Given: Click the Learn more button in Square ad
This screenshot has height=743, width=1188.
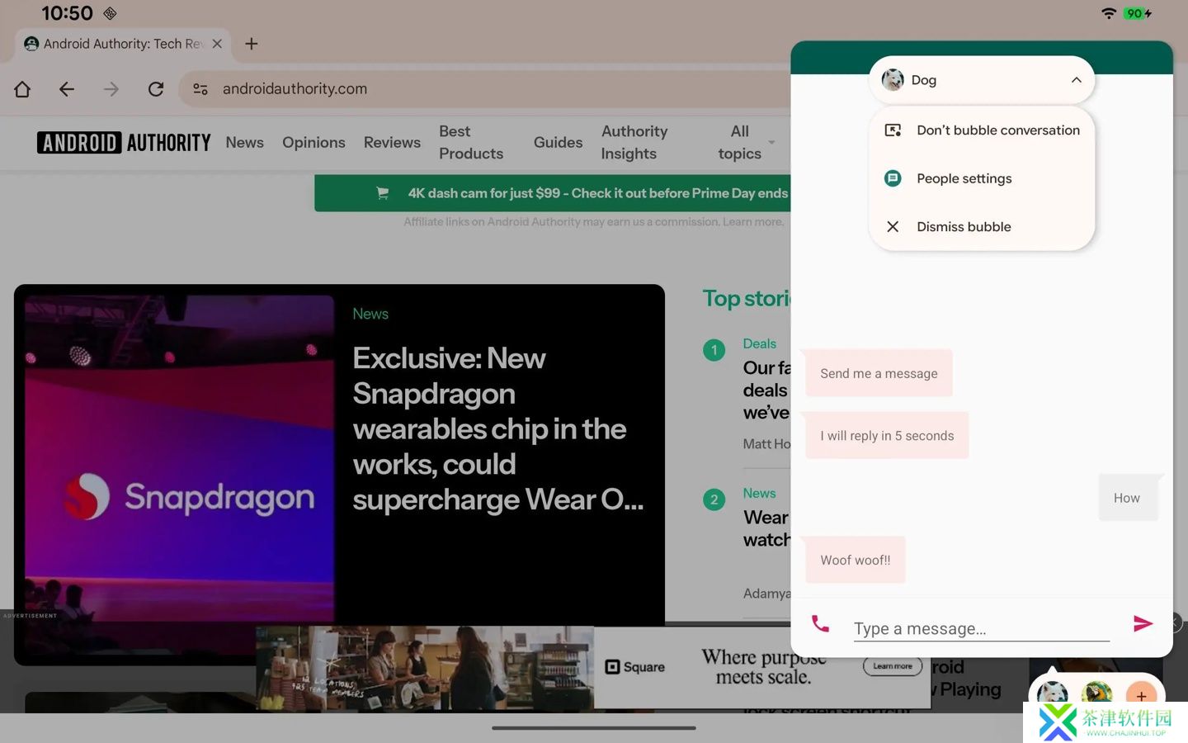Looking at the screenshot, I should pos(893,666).
